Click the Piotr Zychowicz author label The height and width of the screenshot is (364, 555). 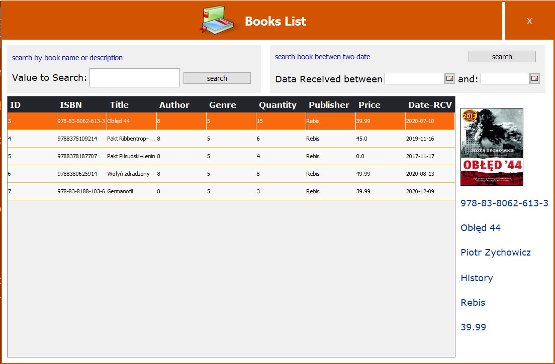pyautogui.click(x=496, y=253)
